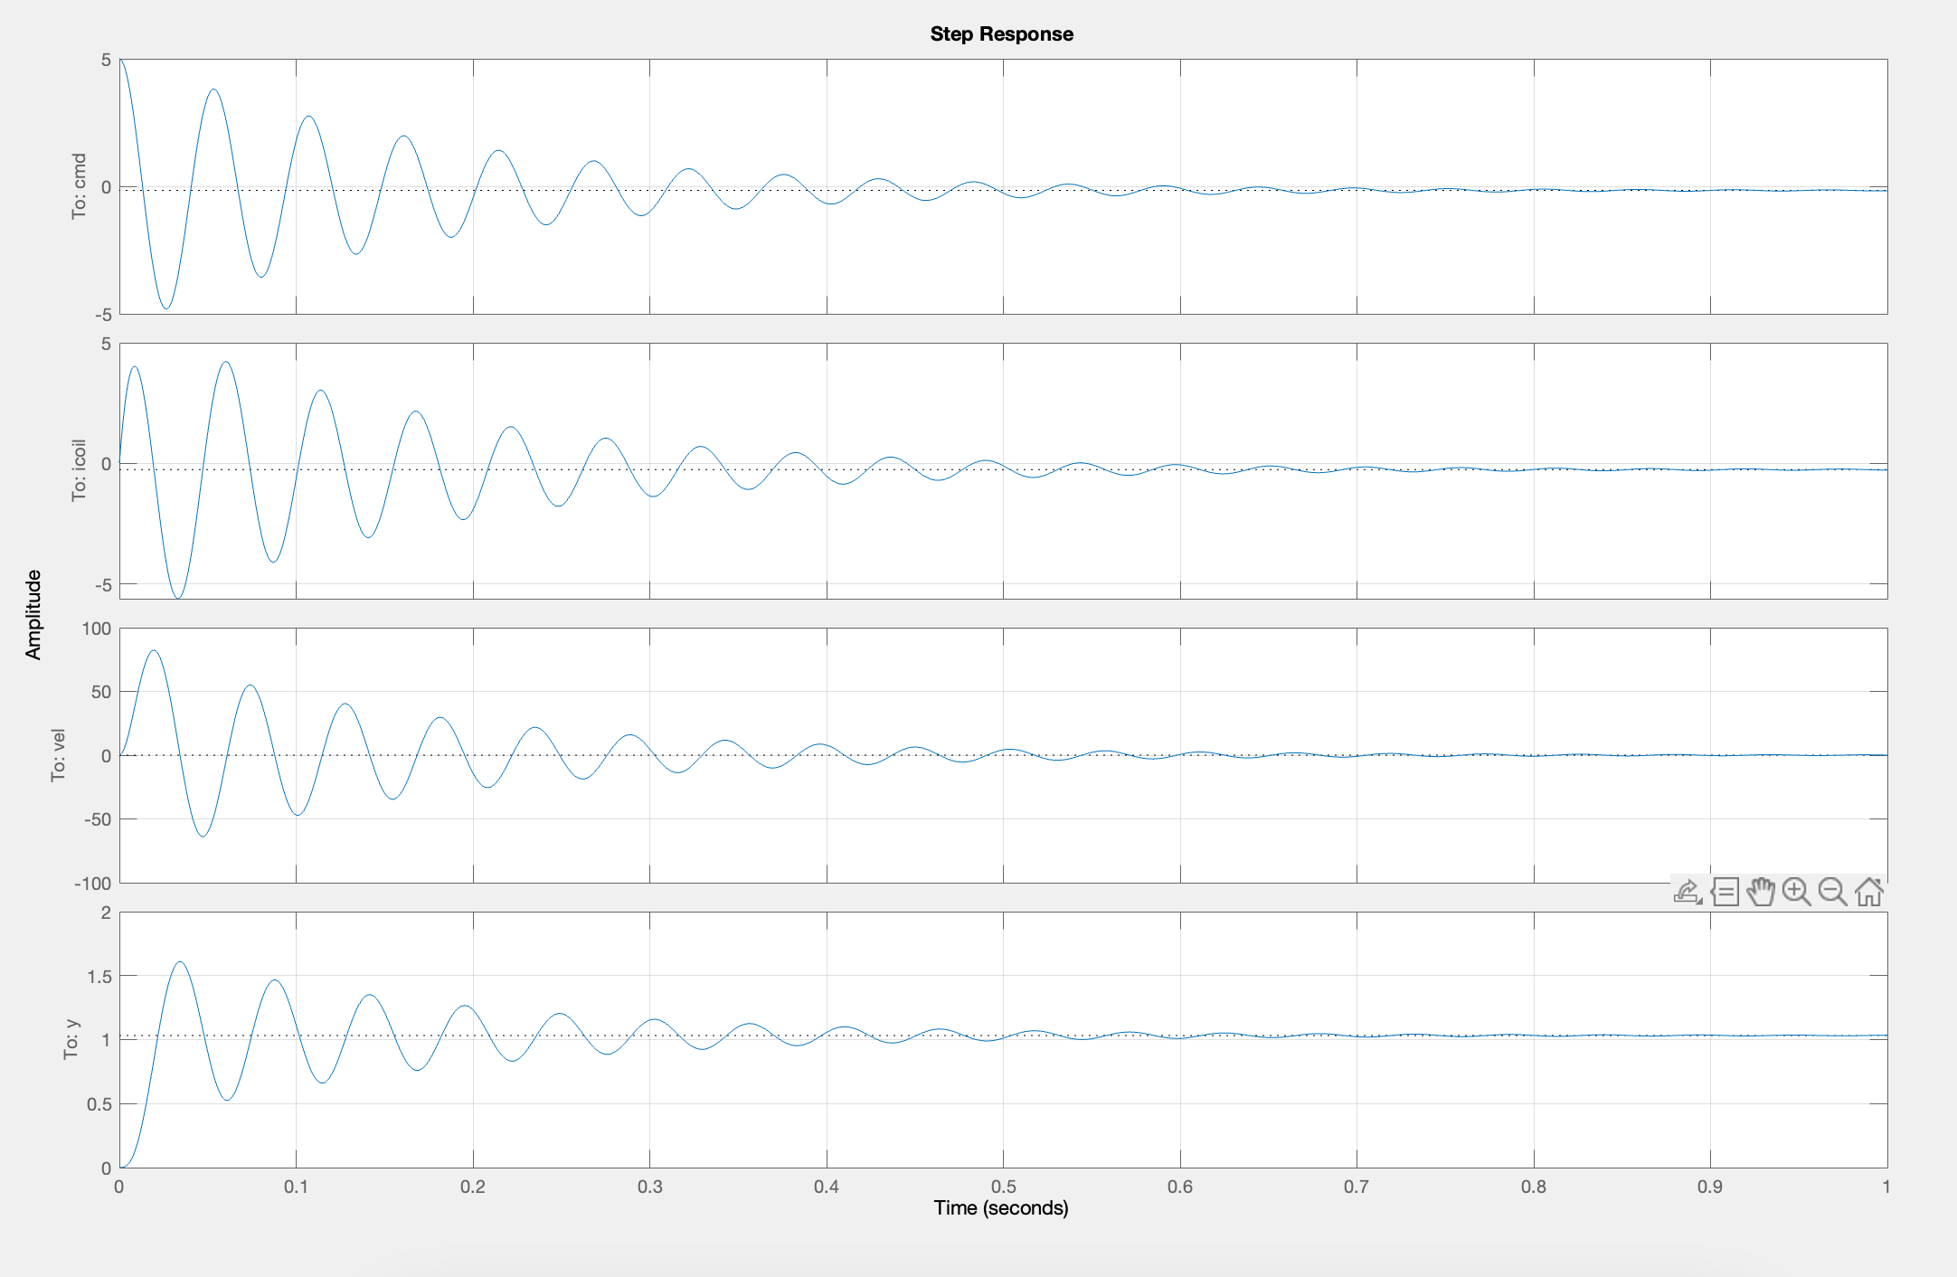Click the 'To: y' output label

pyautogui.click(x=71, y=1040)
